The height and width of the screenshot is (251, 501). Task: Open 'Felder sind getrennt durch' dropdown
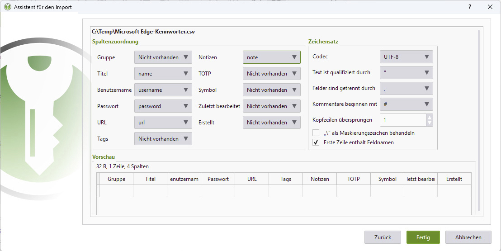coord(406,89)
